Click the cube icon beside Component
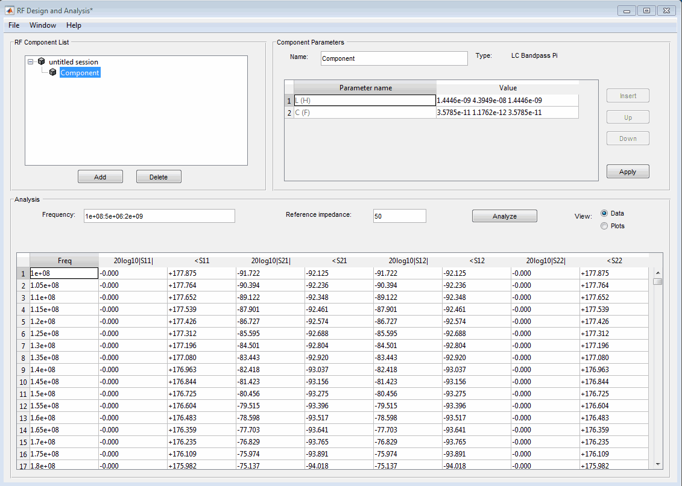Image resolution: width=682 pixels, height=486 pixels. (52, 72)
